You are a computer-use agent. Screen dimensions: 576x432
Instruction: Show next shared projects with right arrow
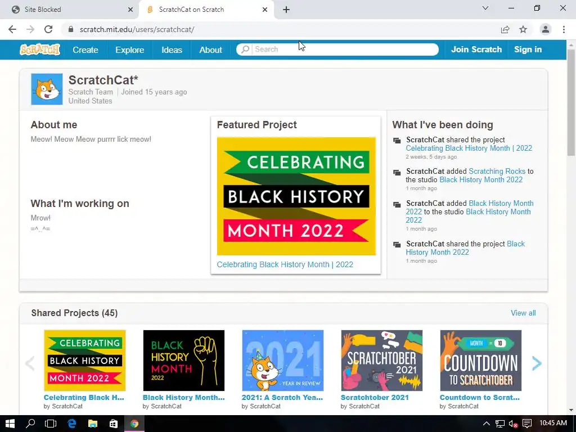pos(537,363)
